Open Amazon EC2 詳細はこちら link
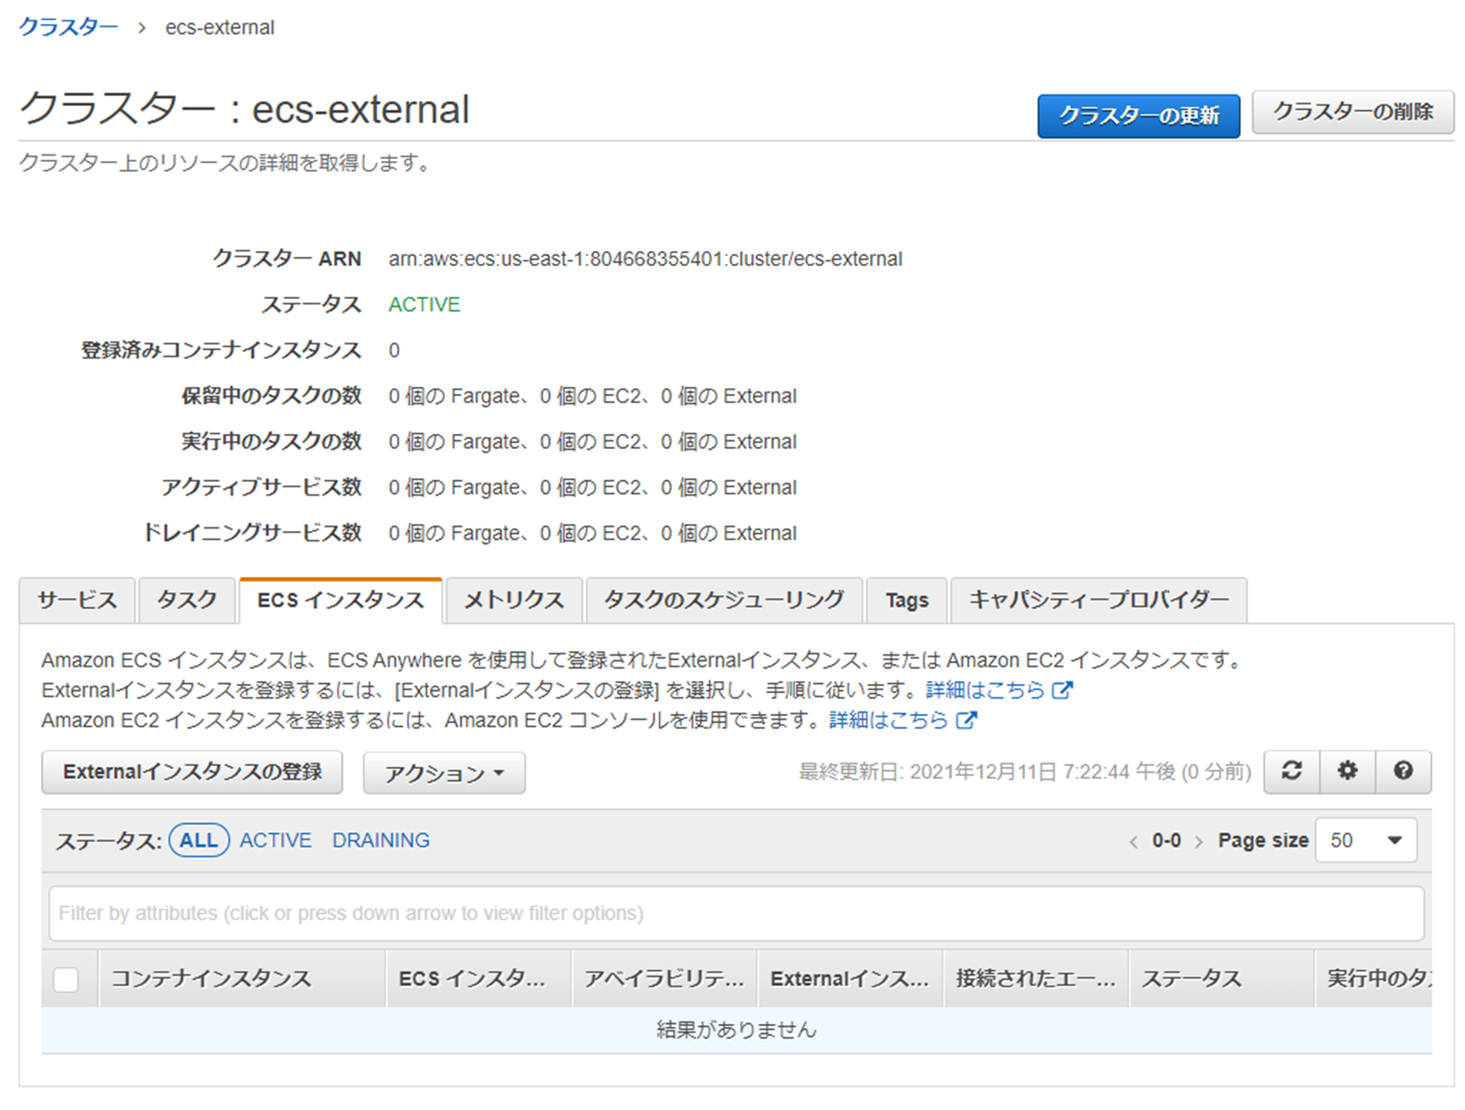1465x1110 pixels. 903,720
